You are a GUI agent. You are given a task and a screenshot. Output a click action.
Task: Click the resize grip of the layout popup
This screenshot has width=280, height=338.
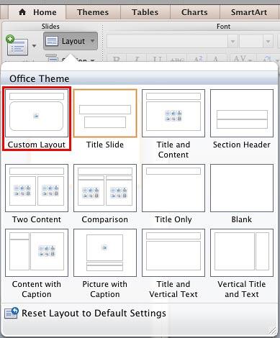(272, 331)
